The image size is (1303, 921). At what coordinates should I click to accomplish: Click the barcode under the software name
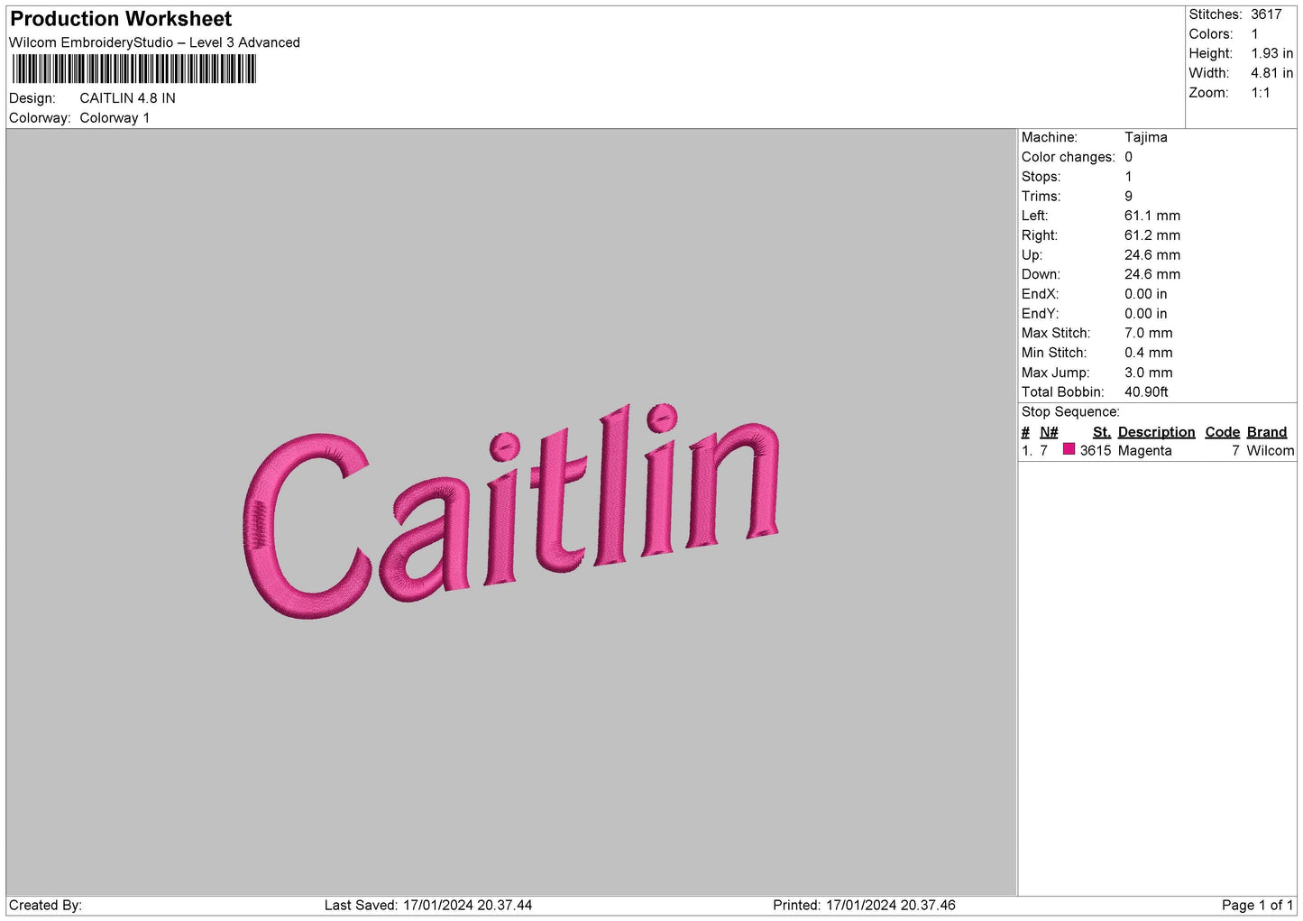coord(134,69)
